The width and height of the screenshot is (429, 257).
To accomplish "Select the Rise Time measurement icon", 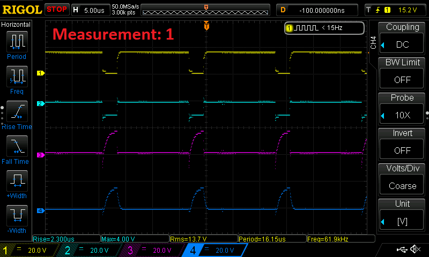I will click(17, 111).
